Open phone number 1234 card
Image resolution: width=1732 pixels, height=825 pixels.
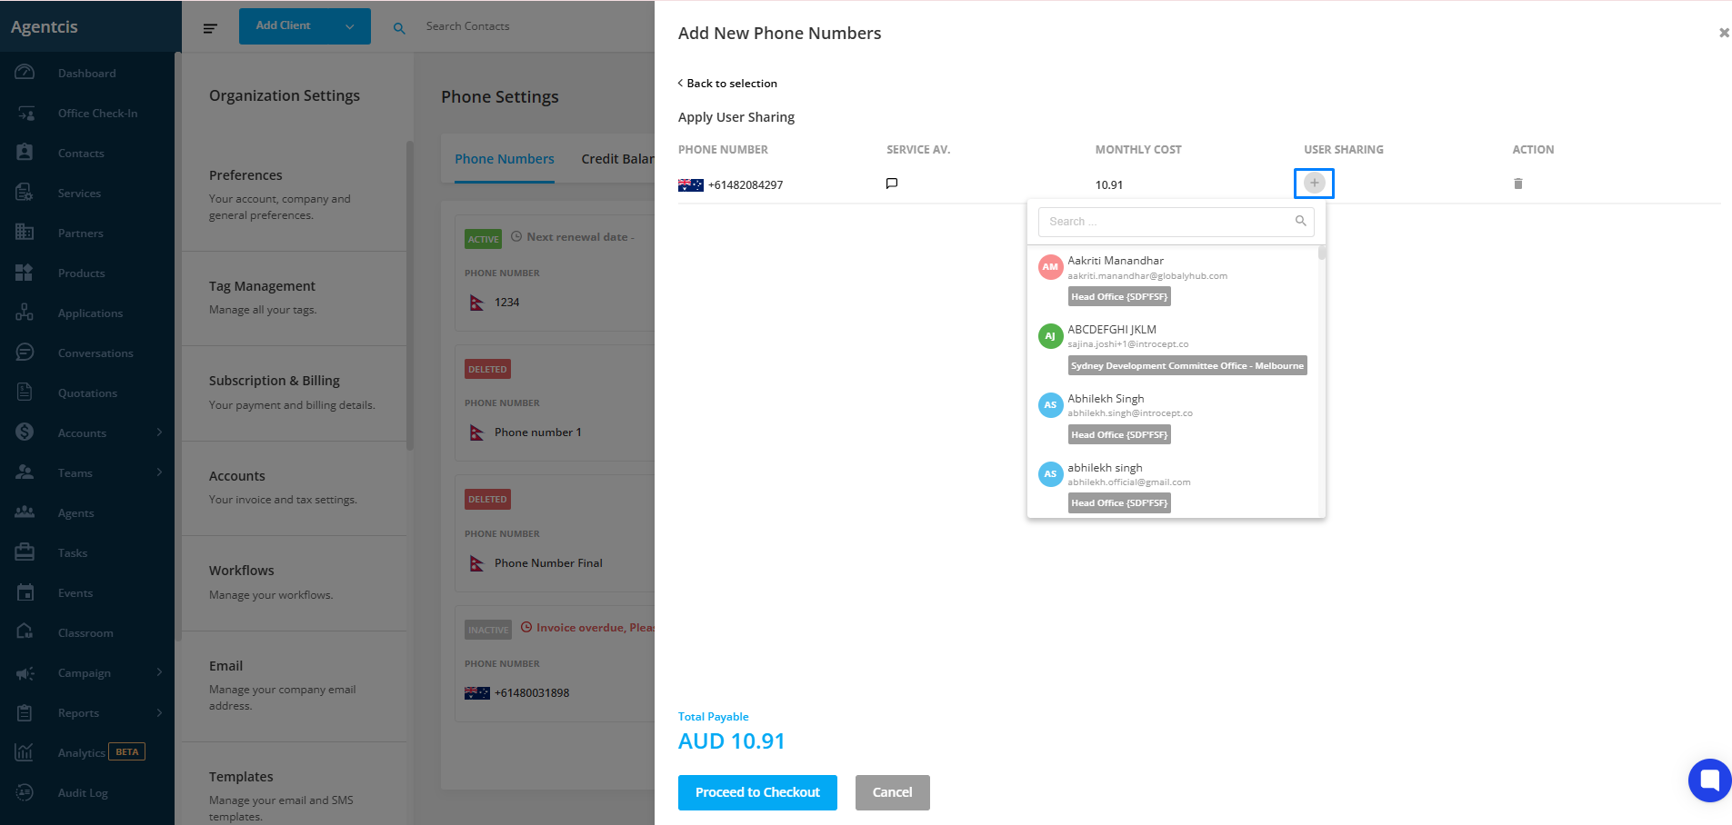tap(555, 273)
